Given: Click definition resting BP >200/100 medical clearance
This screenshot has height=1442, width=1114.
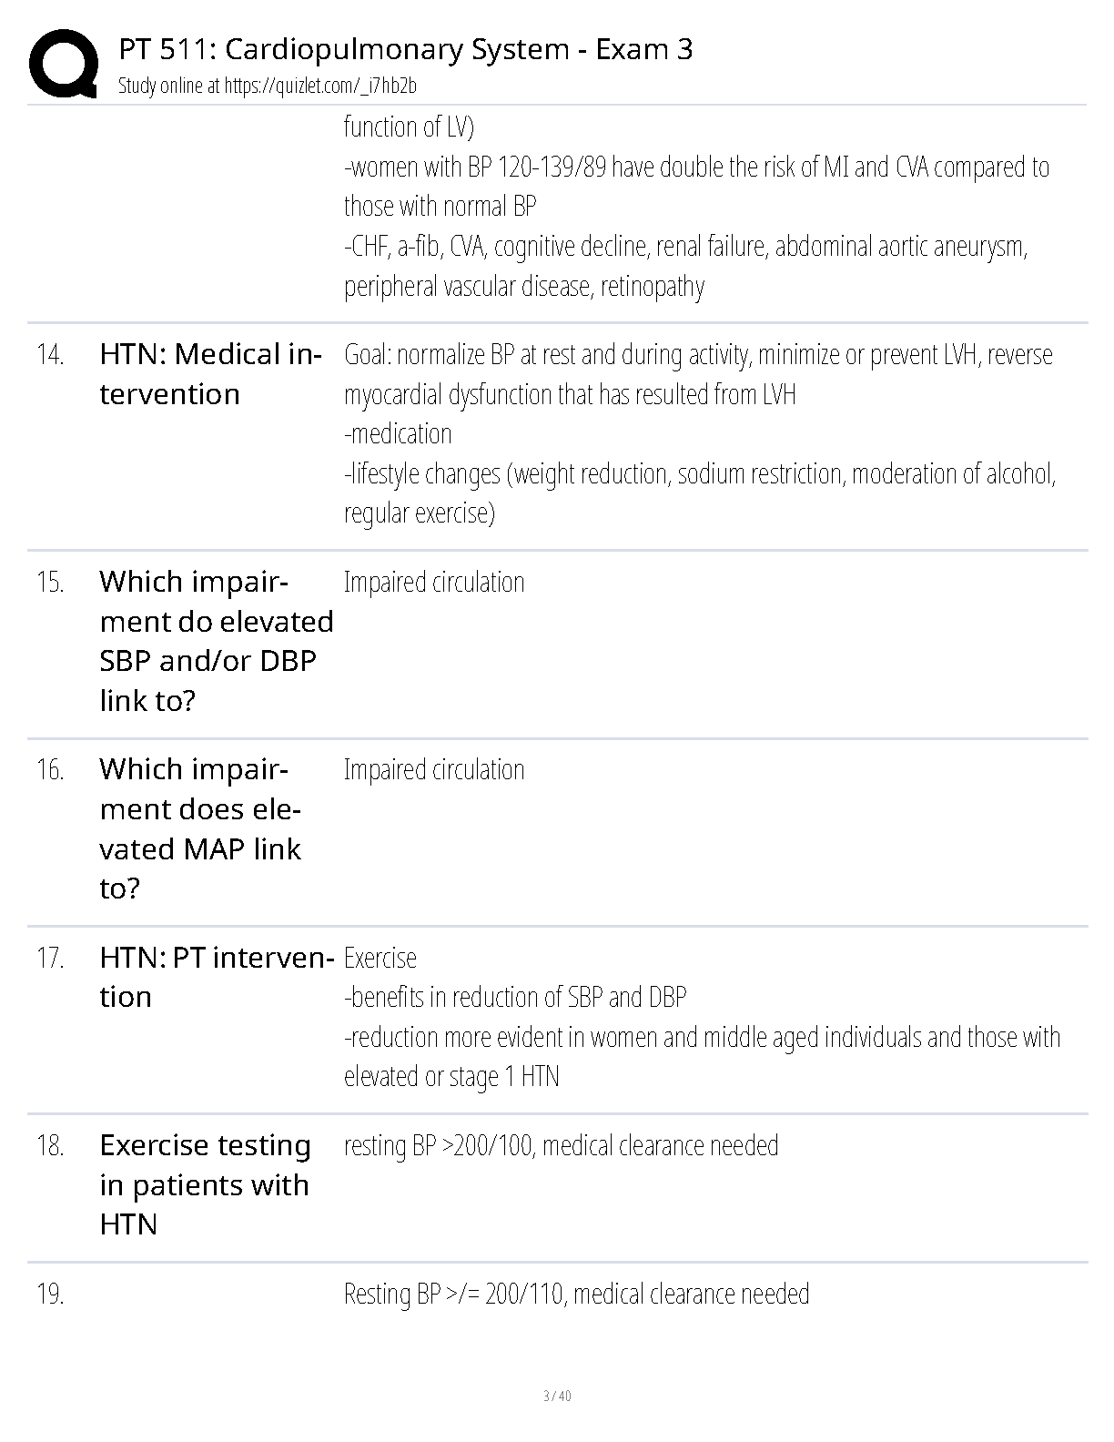Looking at the screenshot, I should pyautogui.click(x=562, y=1145).
